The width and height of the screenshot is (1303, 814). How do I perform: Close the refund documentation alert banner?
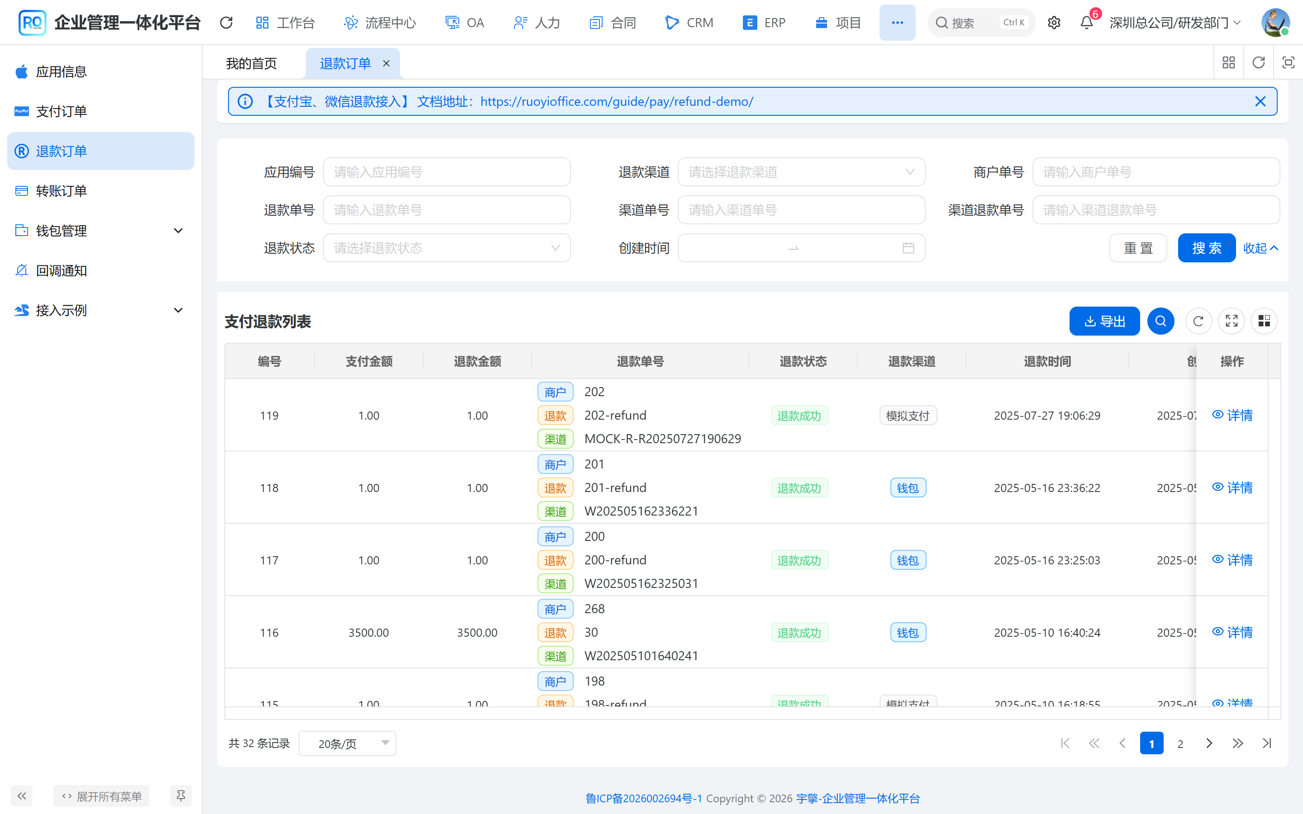pyautogui.click(x=1260, y=101)
